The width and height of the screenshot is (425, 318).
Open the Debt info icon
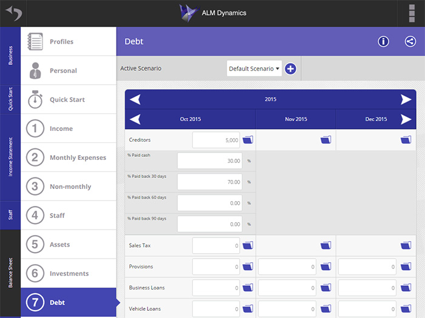click(383, 41)
